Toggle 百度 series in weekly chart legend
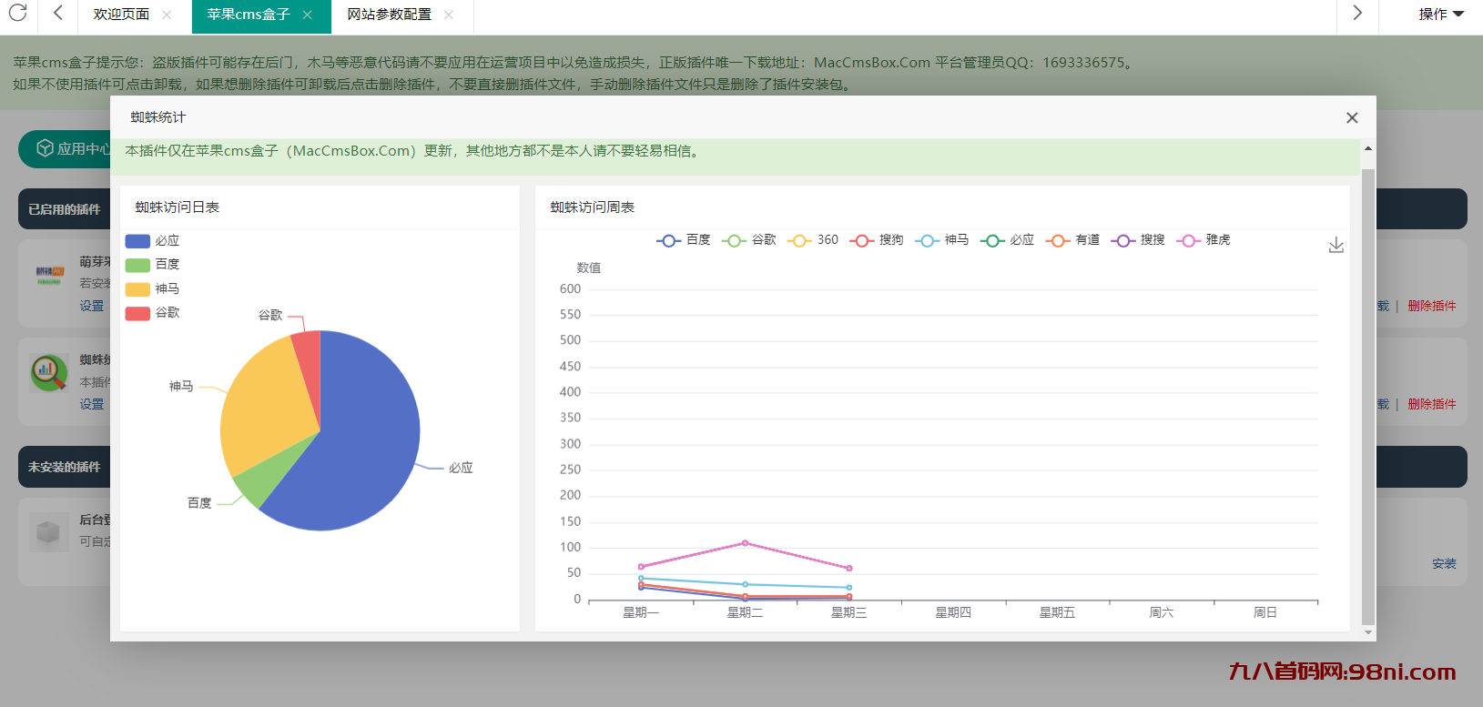 coord(684,240)
